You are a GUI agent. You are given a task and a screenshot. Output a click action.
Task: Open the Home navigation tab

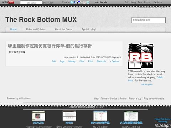coord(13,29)
